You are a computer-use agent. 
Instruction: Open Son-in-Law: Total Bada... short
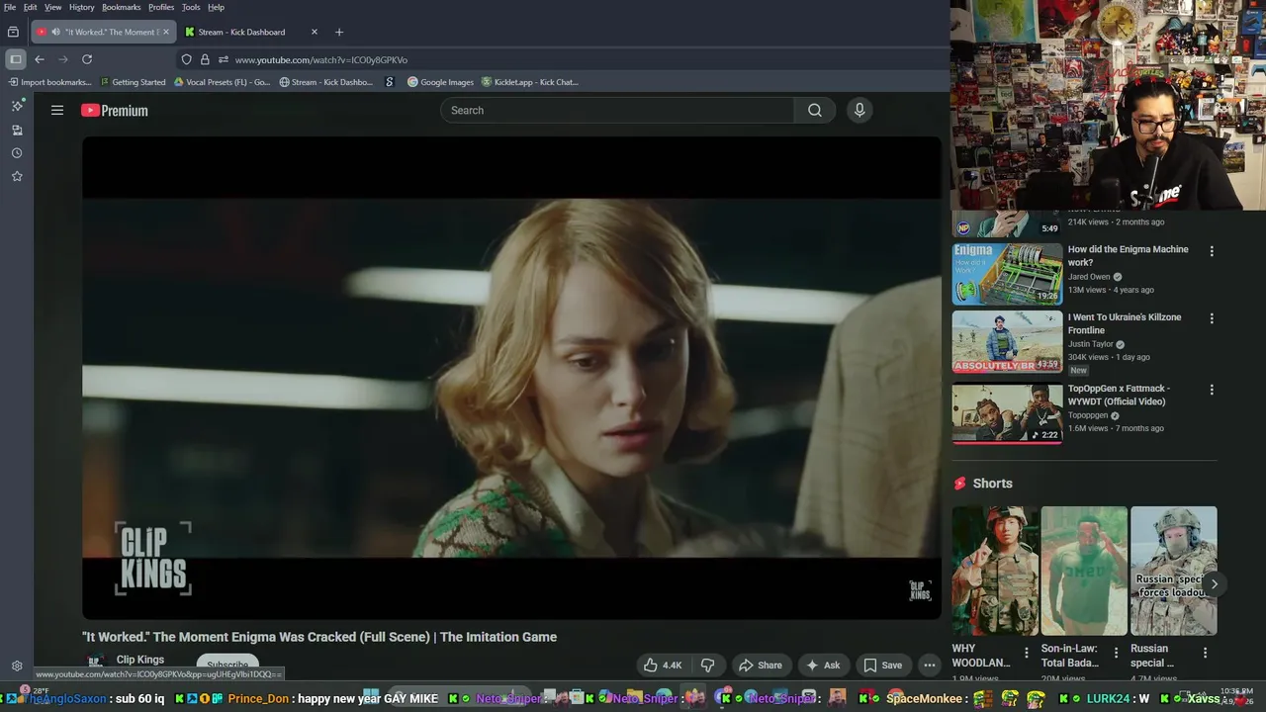(1084, 571)
